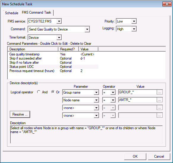The image size is (173, 163).
Task: Open operator dropdown for Node name row
Action: pyautogui.click(x=113, y=100)
